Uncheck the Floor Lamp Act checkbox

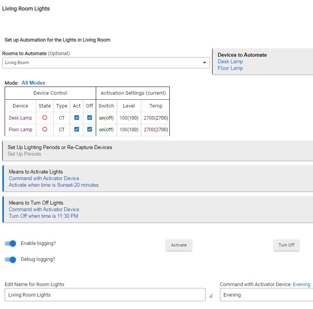coord(77,129)
